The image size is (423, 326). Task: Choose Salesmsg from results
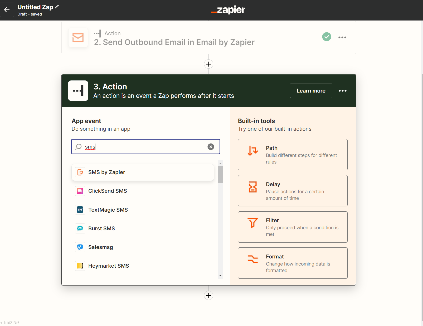(143, 247)
